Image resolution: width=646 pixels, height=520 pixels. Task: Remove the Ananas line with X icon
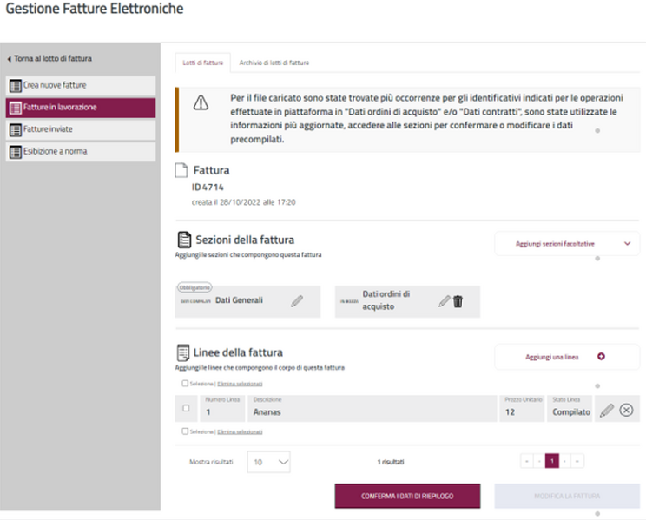tap(626, 410)
